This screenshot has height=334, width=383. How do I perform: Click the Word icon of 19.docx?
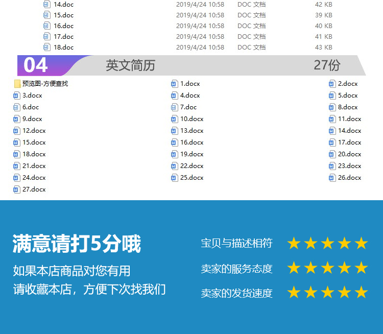(174, 154)
